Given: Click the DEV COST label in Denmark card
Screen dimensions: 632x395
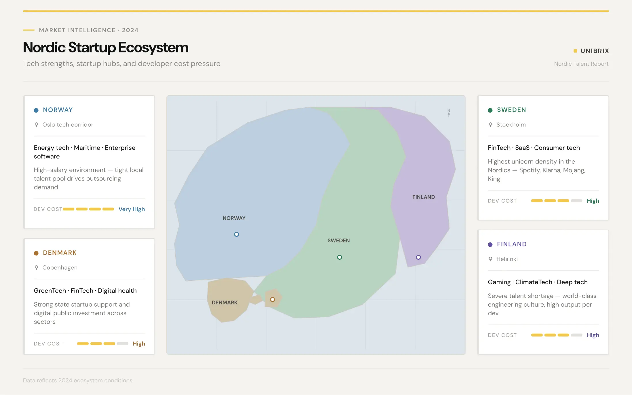Looking at the screenshot, I should 48,344.
